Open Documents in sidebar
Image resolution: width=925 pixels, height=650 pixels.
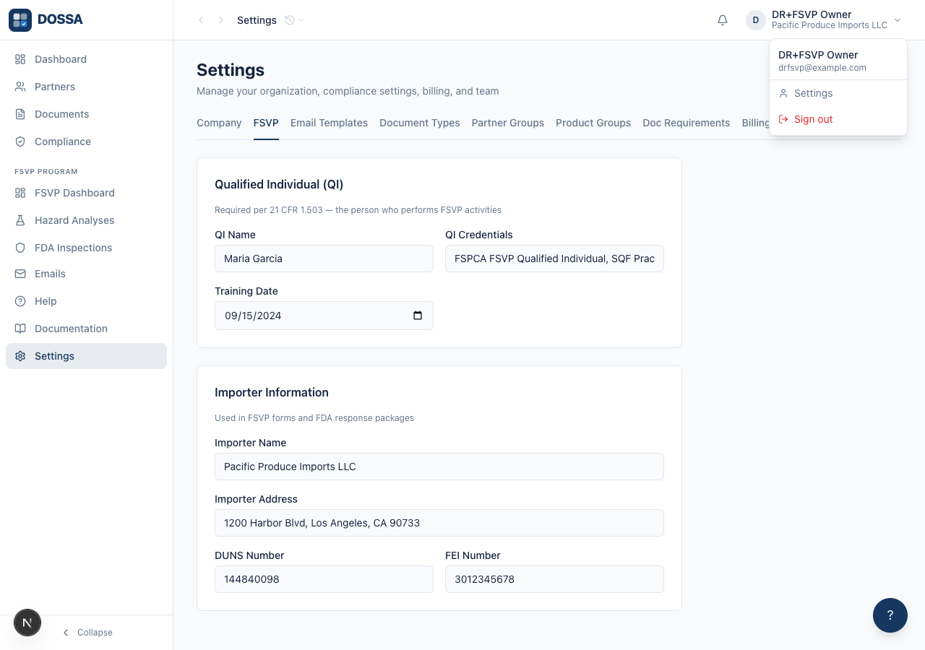[86, 114]
